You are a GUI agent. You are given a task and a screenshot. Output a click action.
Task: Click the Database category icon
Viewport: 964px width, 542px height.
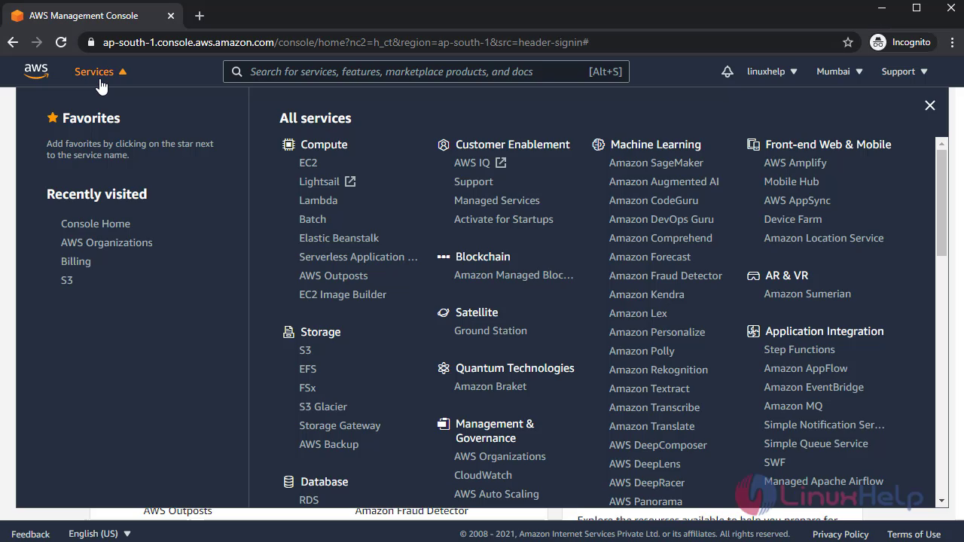(x=288, y=482)
